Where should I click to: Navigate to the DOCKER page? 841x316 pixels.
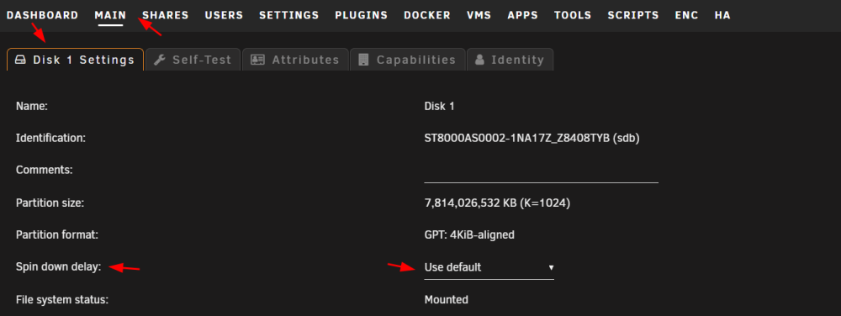point(427,15)
